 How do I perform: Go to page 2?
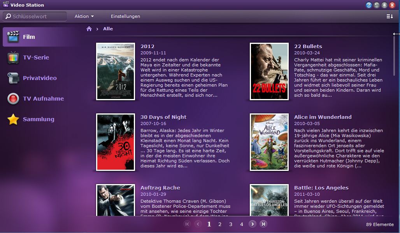point(219,224)
